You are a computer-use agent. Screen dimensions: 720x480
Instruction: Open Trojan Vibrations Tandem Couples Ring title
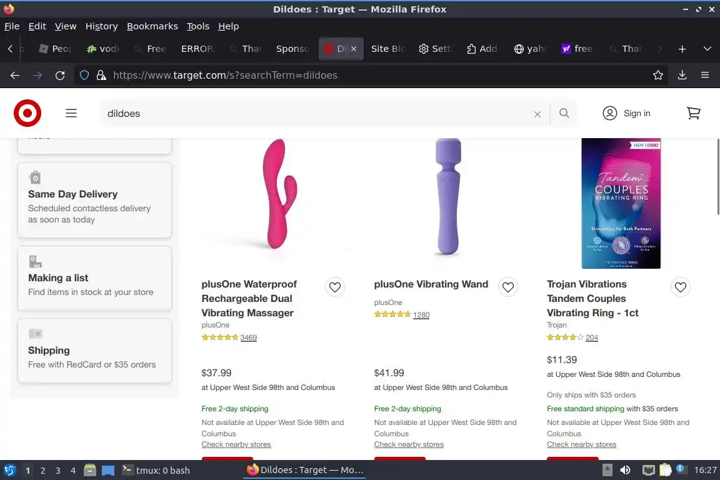(592, 299)
